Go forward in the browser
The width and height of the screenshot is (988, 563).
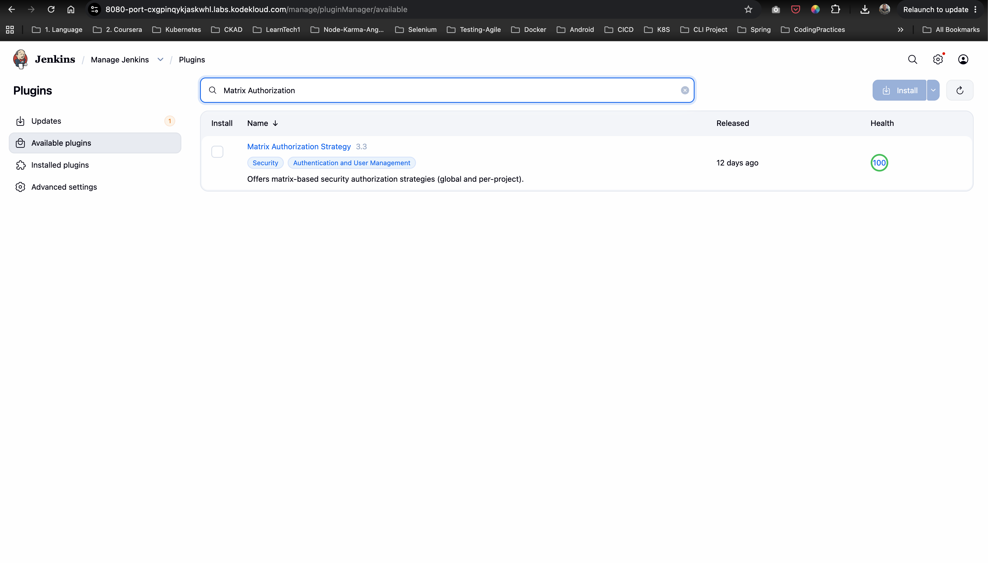31,9
